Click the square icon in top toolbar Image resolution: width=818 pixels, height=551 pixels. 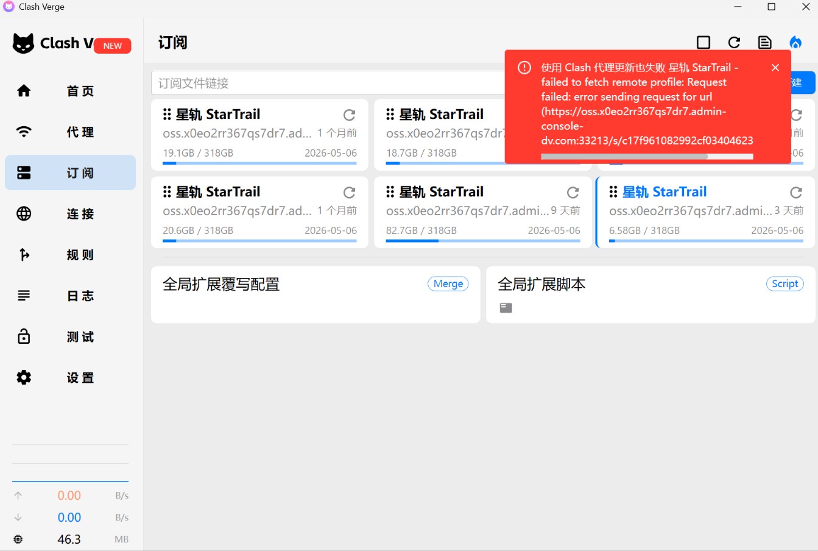703,43
